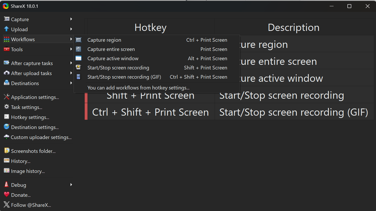This screenshot has height=211, width=376.
Task: Click the After capture tasks icon
Action: coord(6,63)
